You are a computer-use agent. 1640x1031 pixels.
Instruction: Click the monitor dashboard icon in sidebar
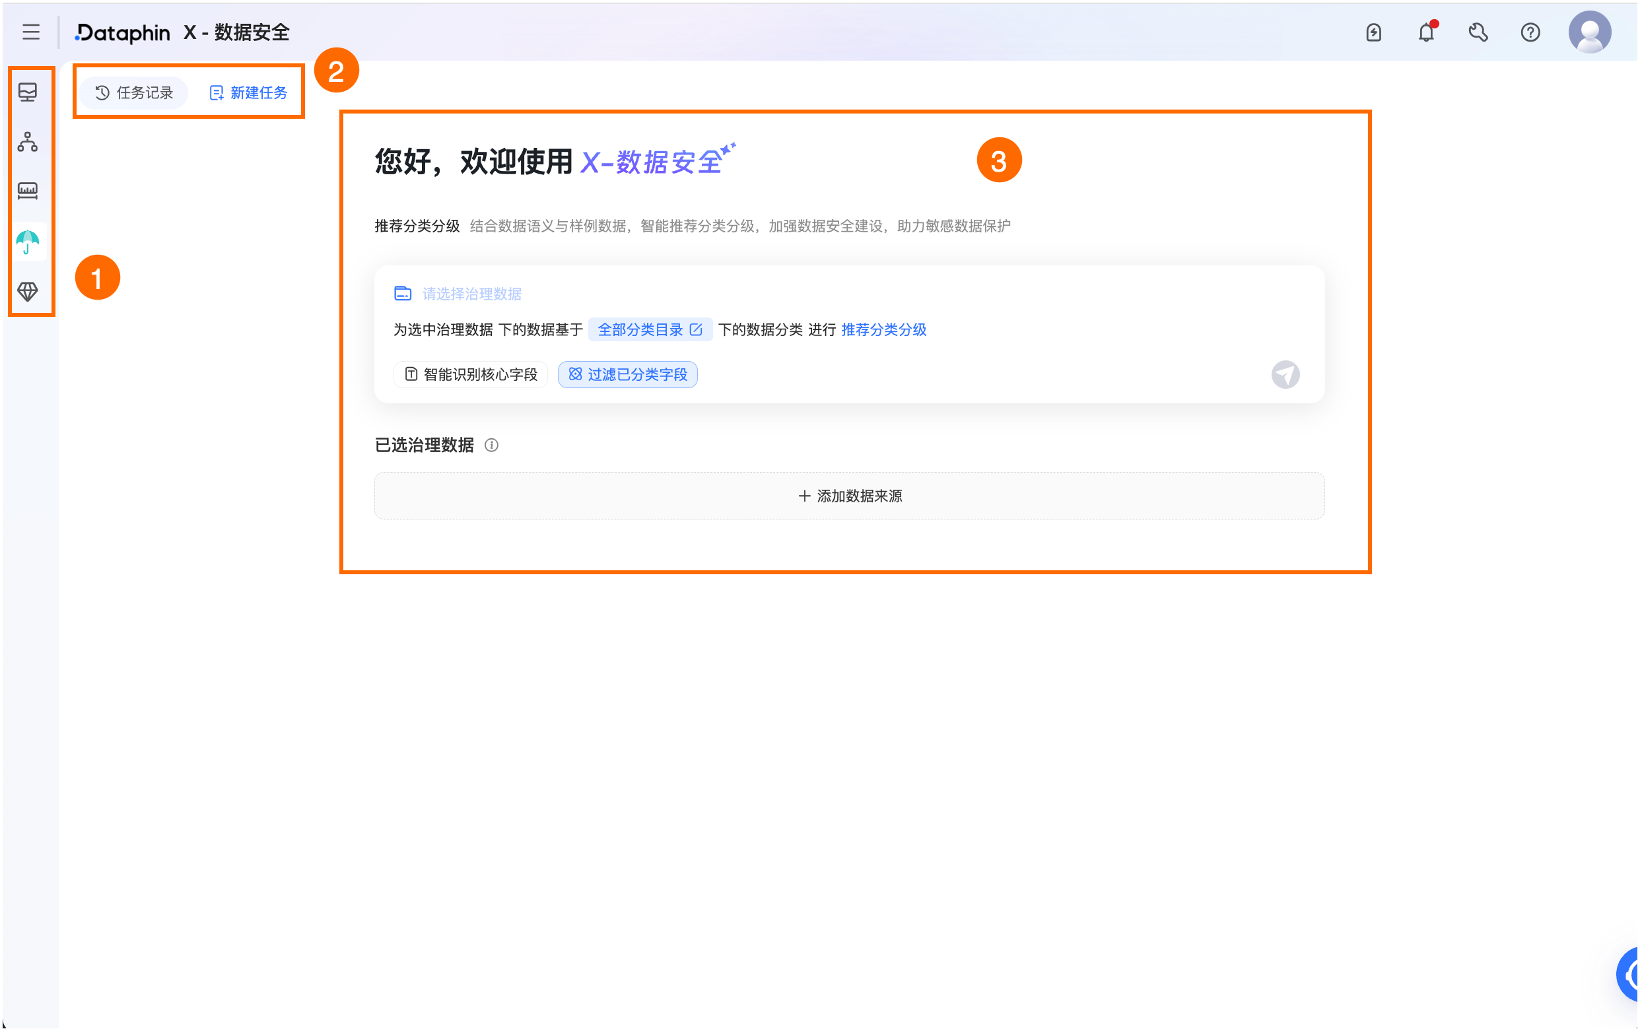[x=27, y=92]
